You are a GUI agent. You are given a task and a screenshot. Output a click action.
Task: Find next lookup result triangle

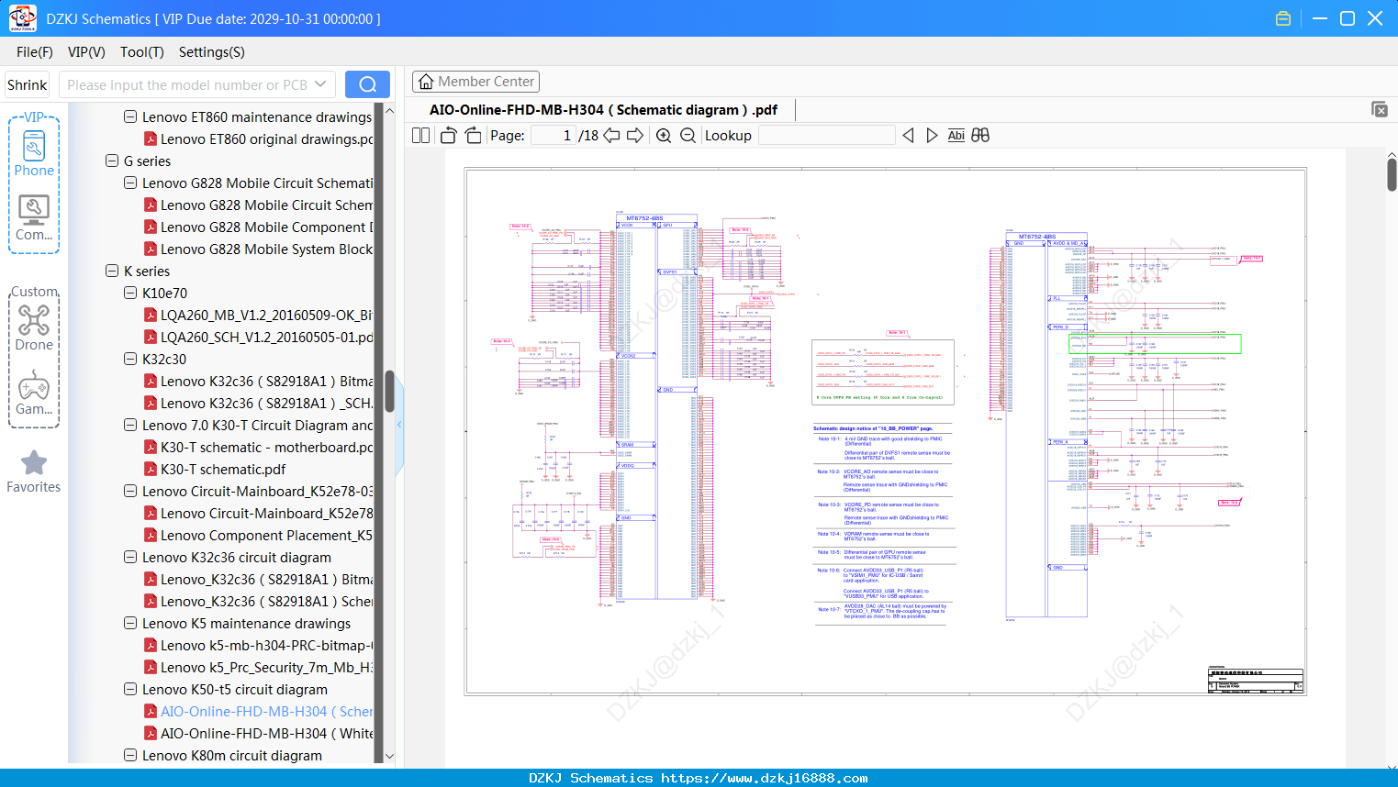click(x=932, y=135)
